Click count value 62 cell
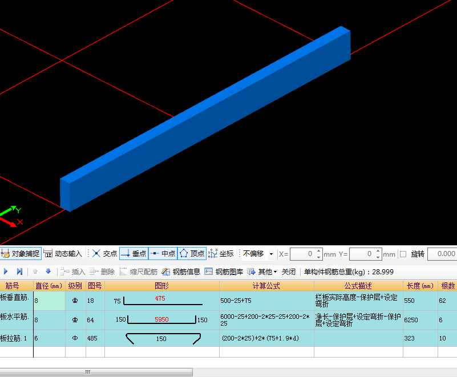 pyautogui.click(x=447, y=301)
